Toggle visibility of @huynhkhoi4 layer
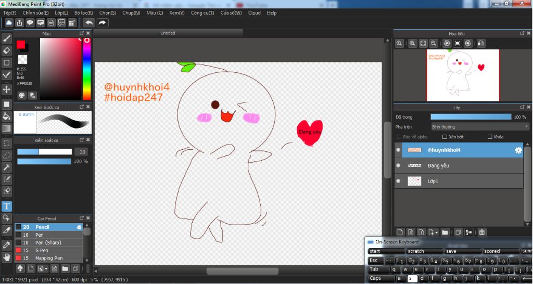533x284 pixels. click(x=398, y=150)
